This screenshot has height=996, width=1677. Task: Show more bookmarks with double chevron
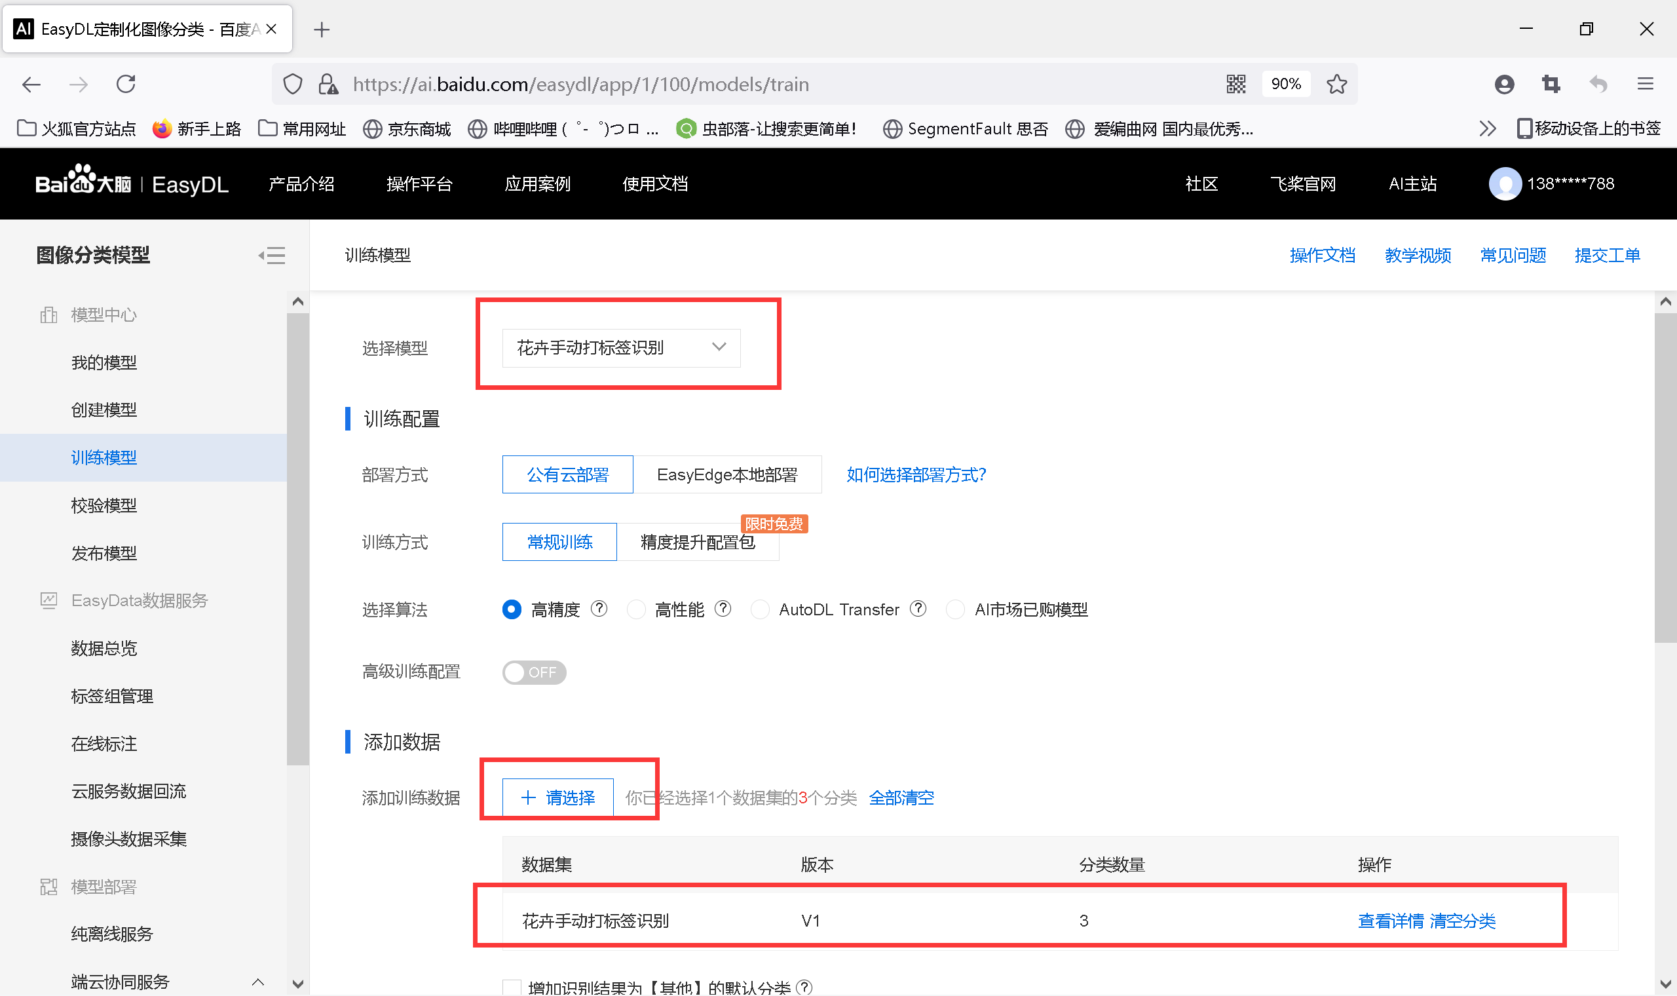[x=1487, y=128]
